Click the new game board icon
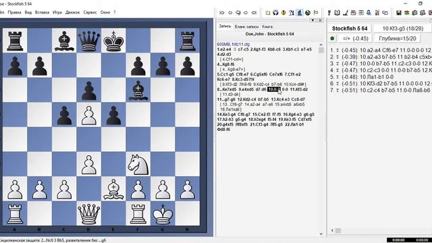Screen dimensions: 432x243 (267, 13)
